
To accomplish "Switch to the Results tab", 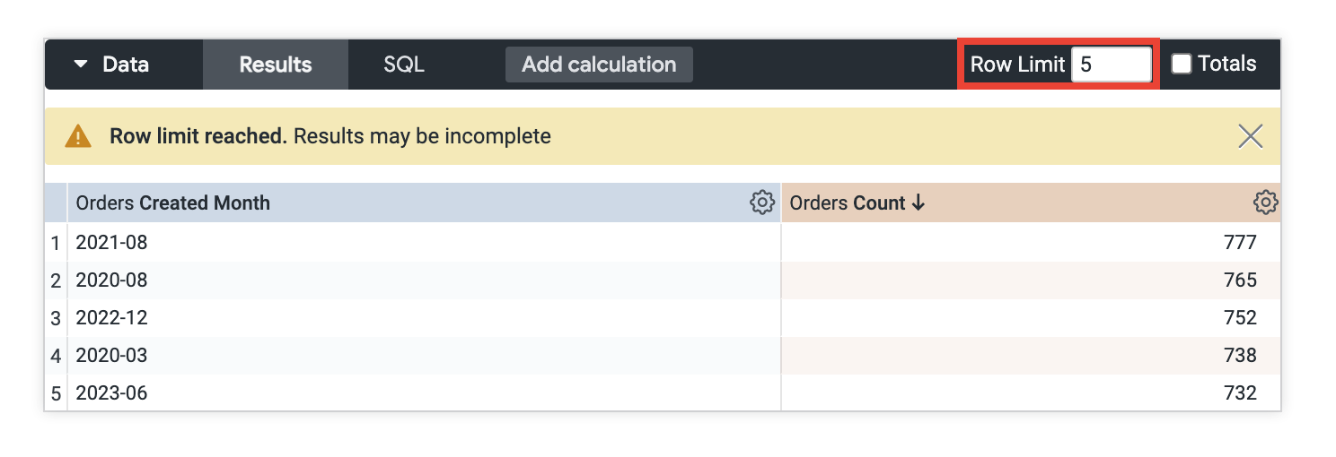I will coord(275,65).
